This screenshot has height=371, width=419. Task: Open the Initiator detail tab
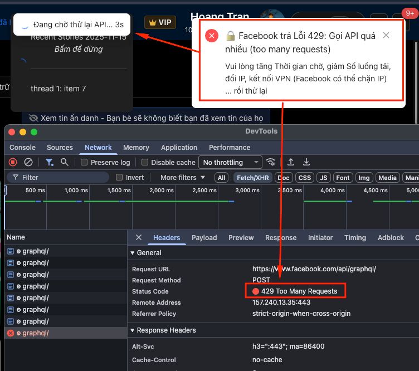click(x=320, y=238)
